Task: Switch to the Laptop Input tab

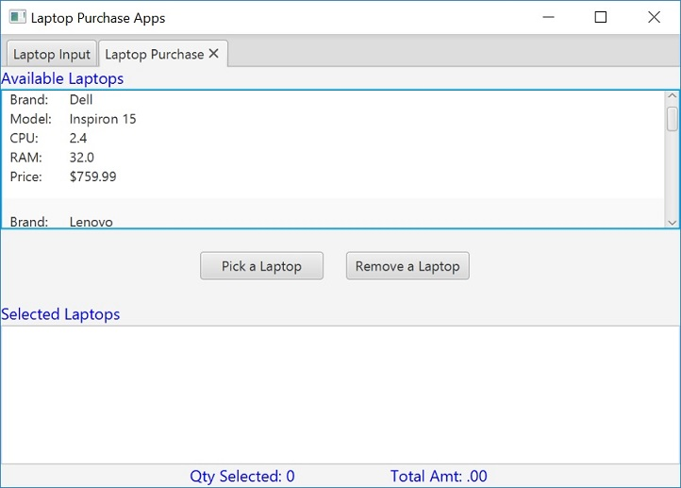Action: (x=52, y=55)
